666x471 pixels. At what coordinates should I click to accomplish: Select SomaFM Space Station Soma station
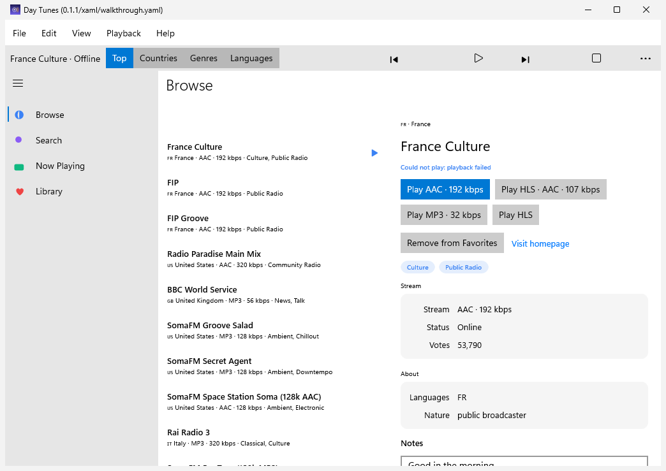click(272, 402)
